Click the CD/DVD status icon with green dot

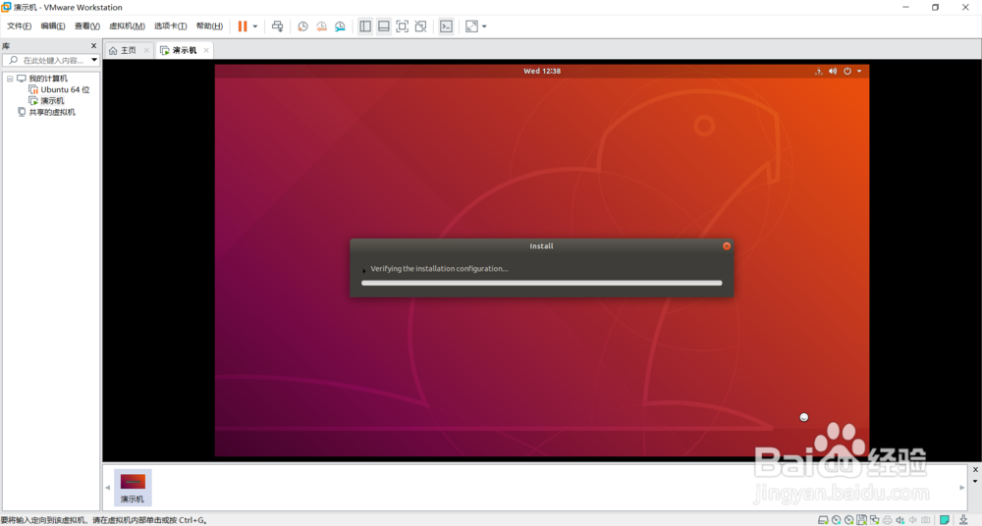[x=848, y=520]
